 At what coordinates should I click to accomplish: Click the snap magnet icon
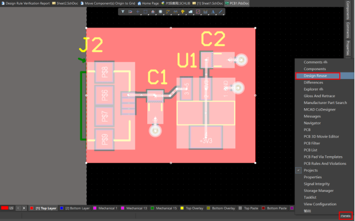coord(130,12)
